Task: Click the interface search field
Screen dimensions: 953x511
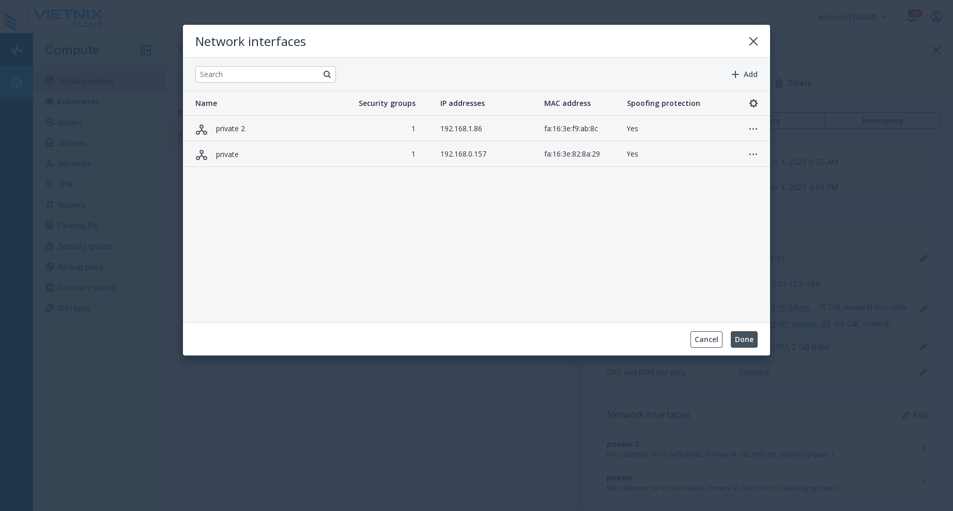Action: (x=258, y=74)
